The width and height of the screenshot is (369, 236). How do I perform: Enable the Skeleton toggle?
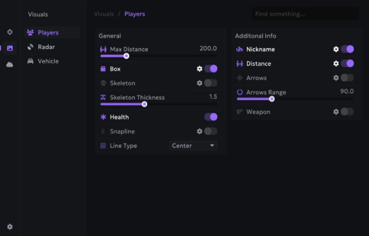(x=211, y=83)
